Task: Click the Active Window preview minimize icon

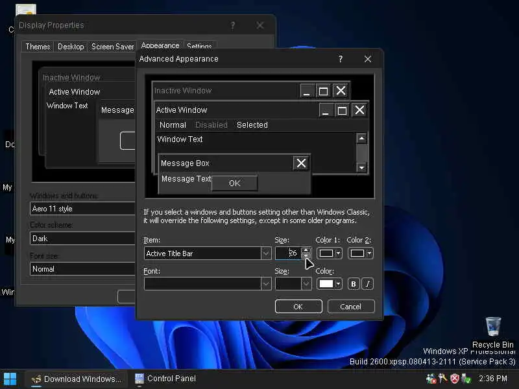Action: tap(326, 110)
